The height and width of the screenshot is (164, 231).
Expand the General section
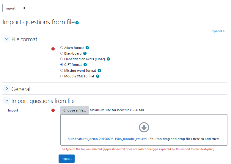click(7, 89)
